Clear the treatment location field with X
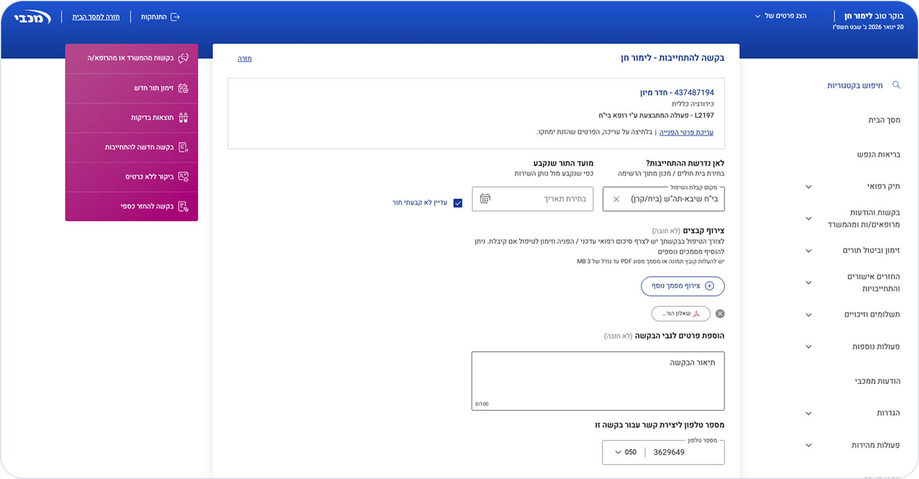919x479 pixels. pyautogui.click(x=616, y=199)
